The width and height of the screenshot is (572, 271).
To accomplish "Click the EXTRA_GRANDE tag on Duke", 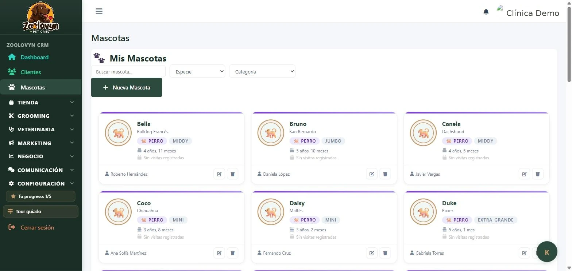I will click(496, 220).
